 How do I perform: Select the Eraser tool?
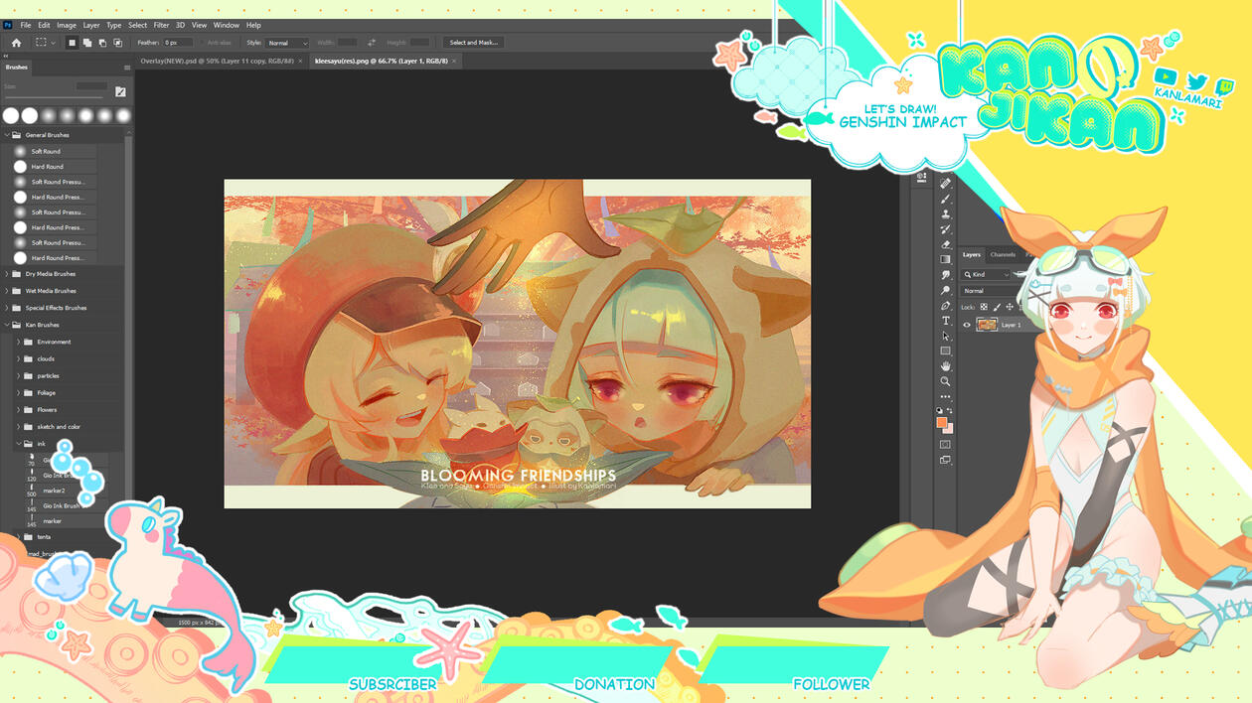[946, 244]
